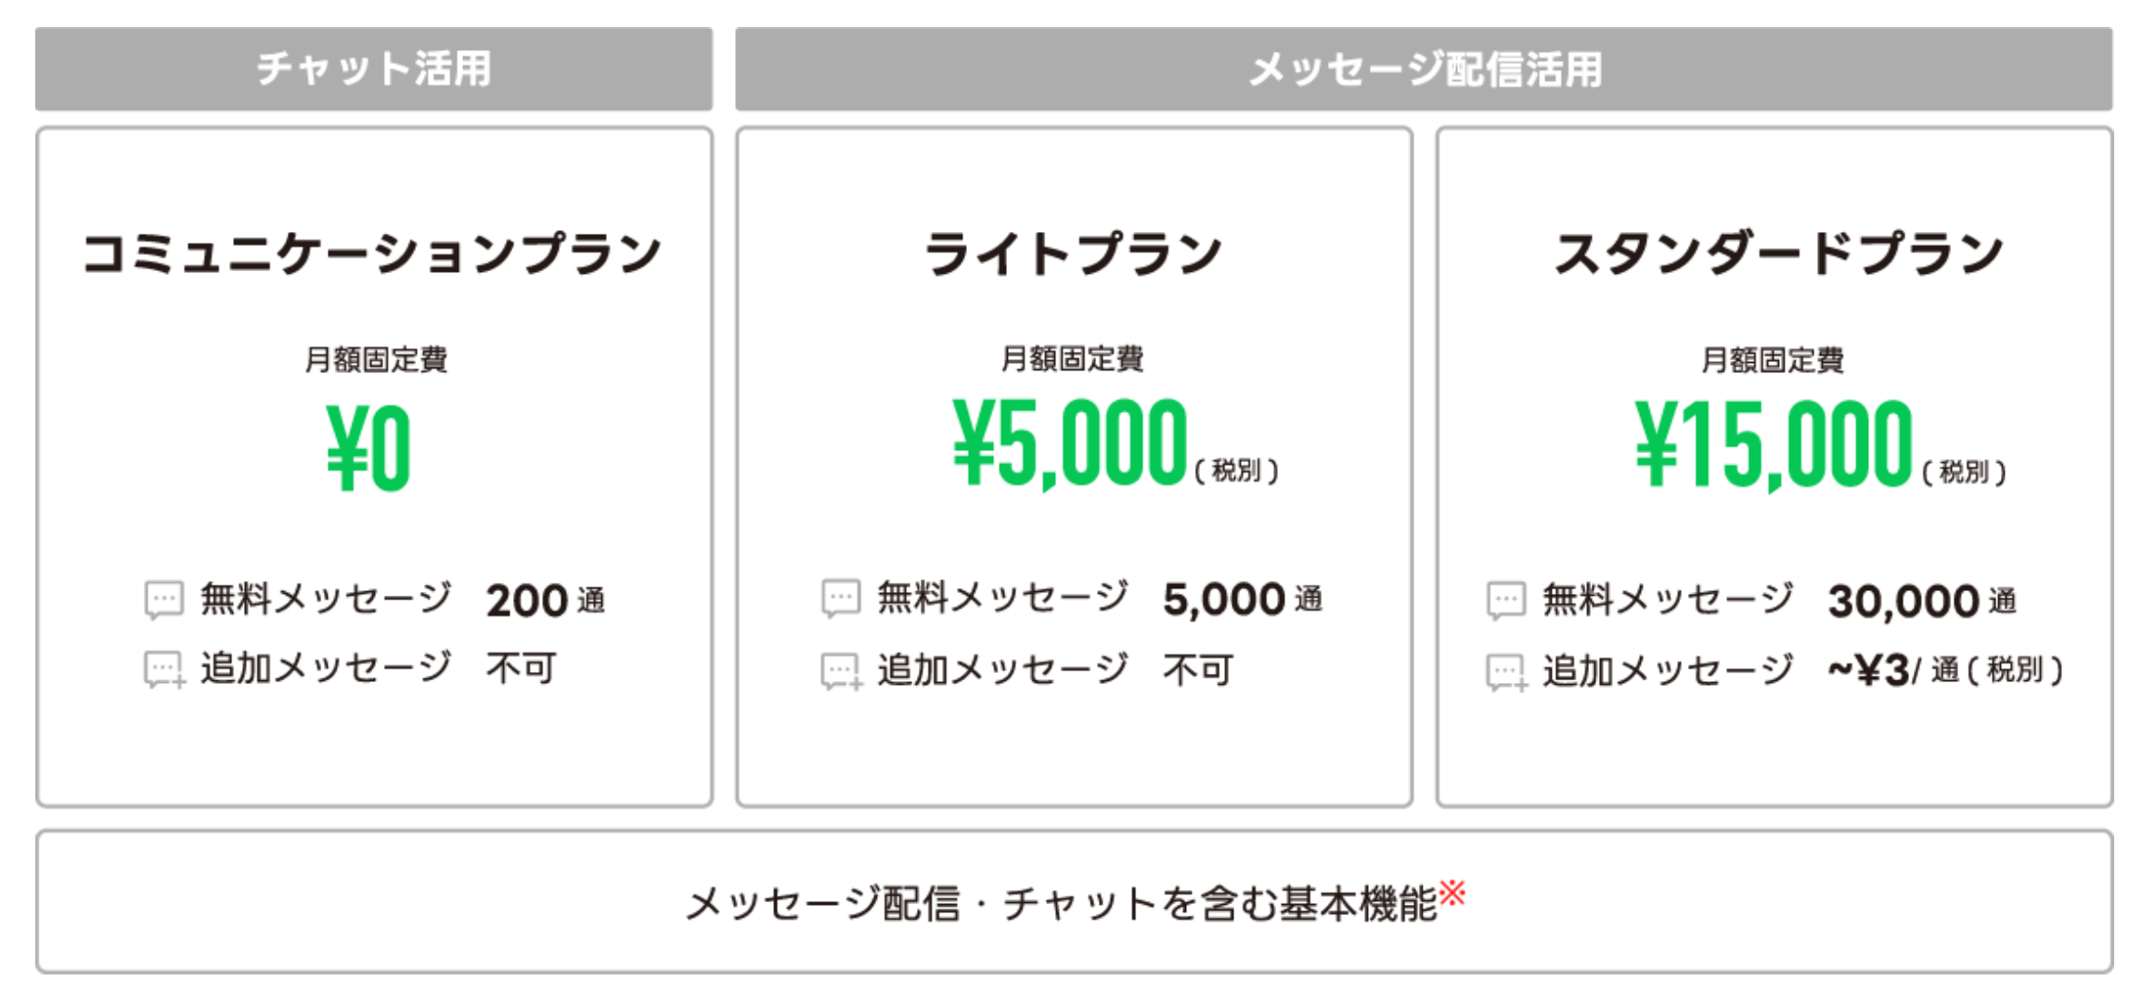Open the コミュニケーションプラン title
Viewport: 2129px width, 993px height.
[x=373, y=253]
